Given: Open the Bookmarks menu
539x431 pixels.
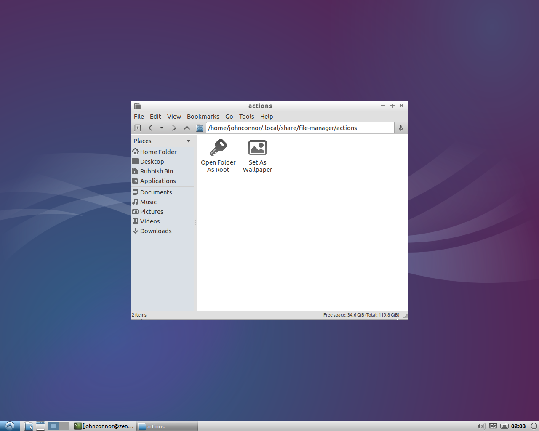Looking at the screenshot, I should tap(203, 117).
